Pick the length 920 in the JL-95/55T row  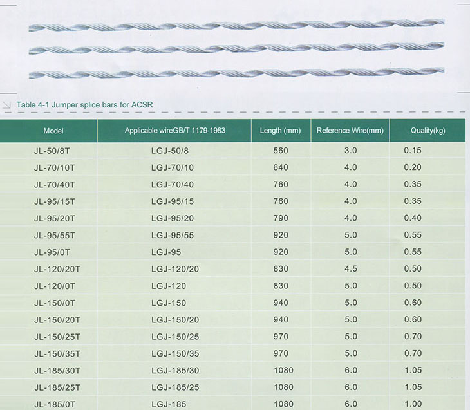281,235
